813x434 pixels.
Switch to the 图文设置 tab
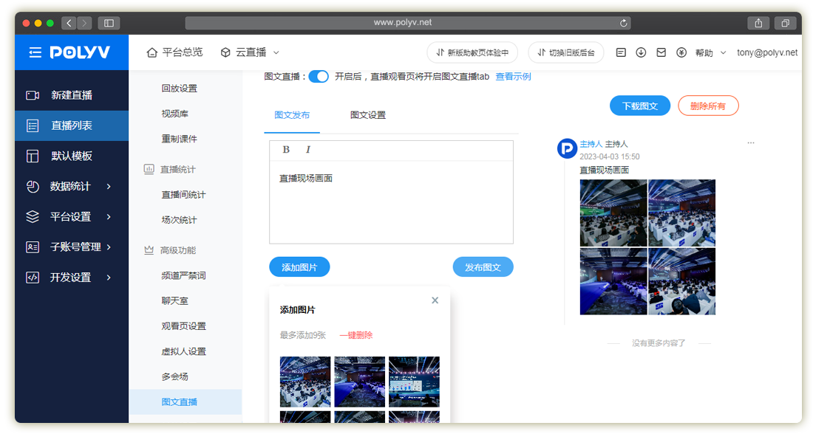(x=367, y=115)
